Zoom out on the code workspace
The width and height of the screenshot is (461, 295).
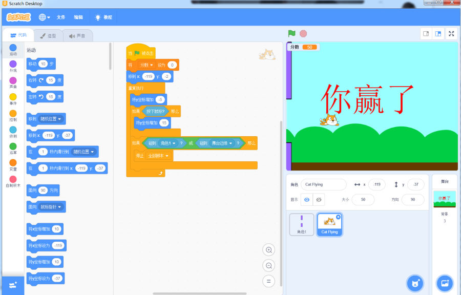click(x=268, y=265)
